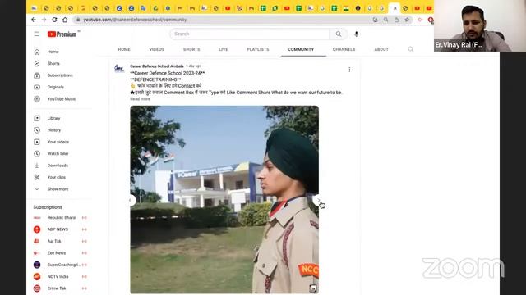Screen dimensions: 526x295
Task: Click Read more on the post
Action: coord(141,99)
